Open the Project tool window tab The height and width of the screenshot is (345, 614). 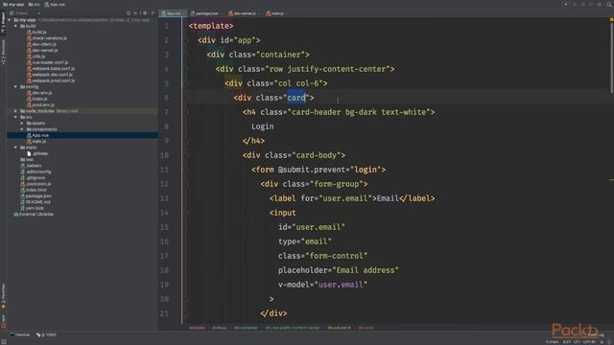(3, 22)
